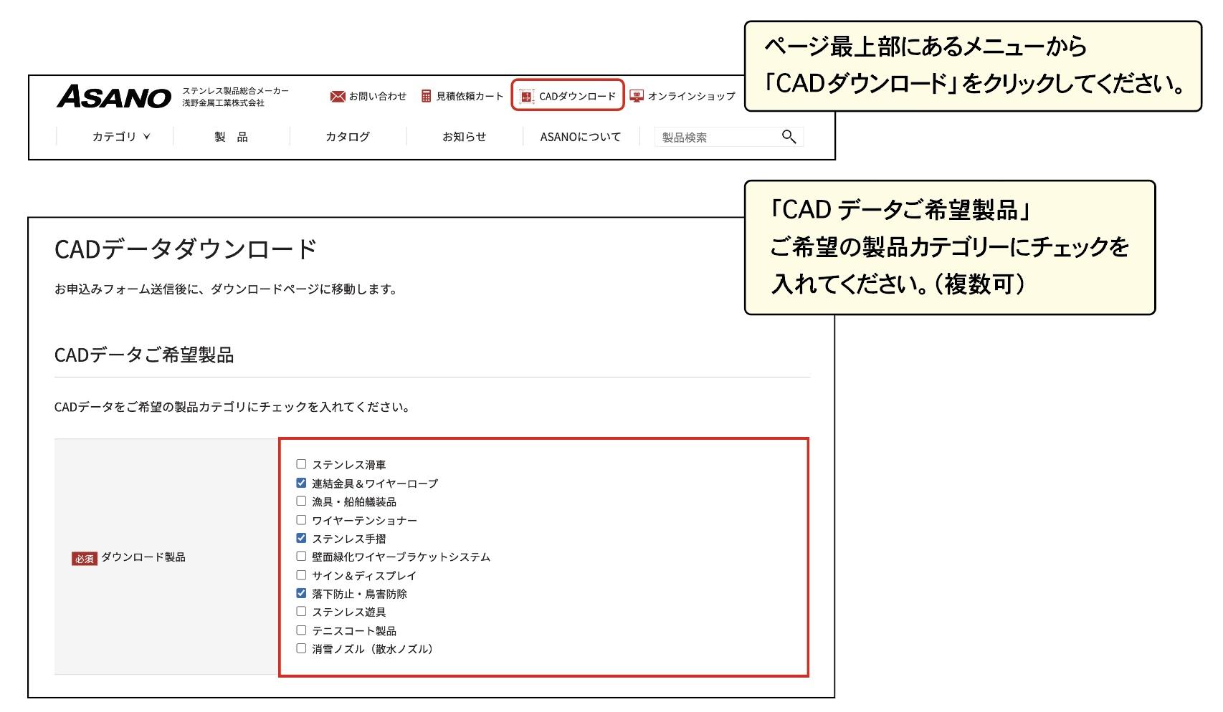Check the ステンレス遊具 checkbox
Screen dimensions: 1223x712
tap(301, 612)
